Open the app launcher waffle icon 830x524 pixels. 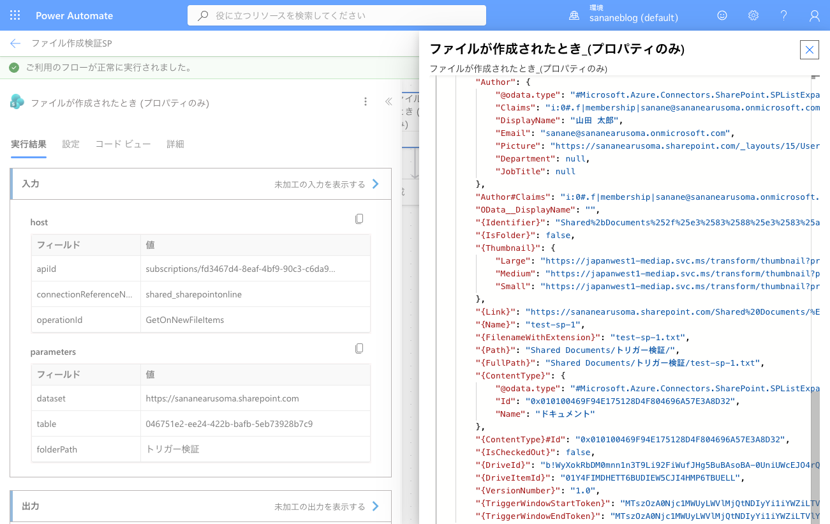point(15,15)
